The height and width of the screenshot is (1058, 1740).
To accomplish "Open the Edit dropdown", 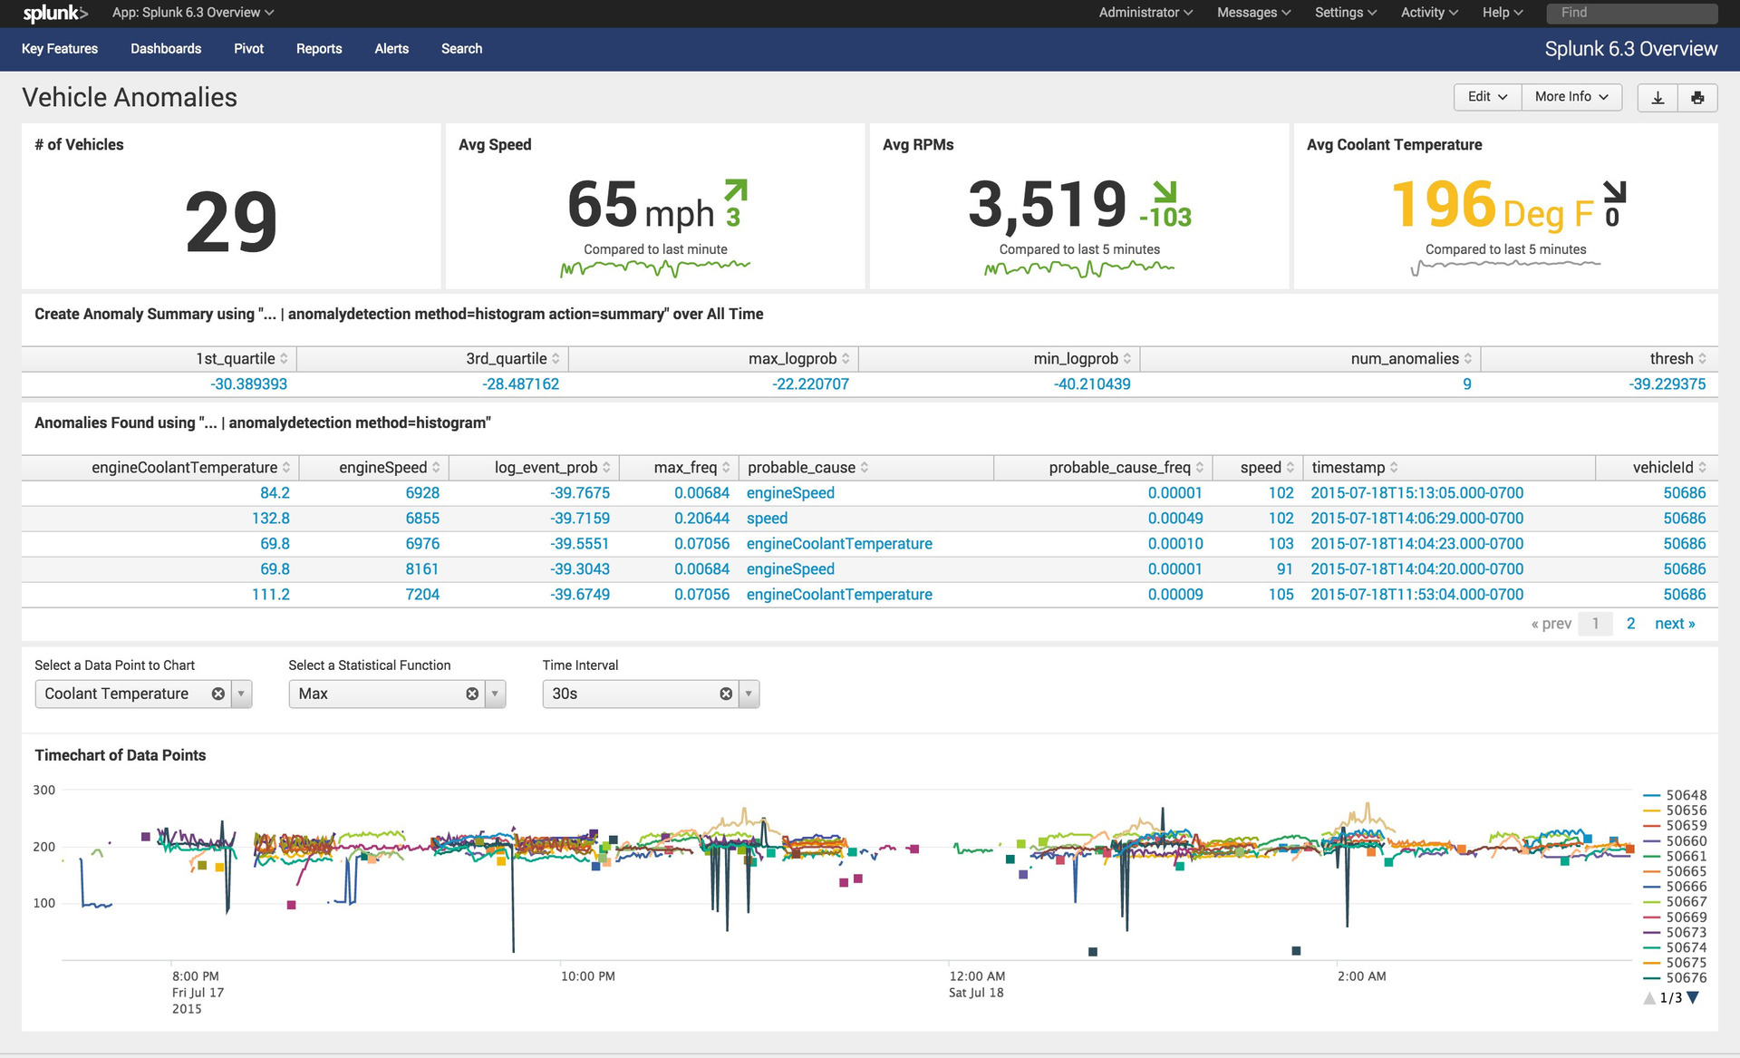I will point(1486,97).
